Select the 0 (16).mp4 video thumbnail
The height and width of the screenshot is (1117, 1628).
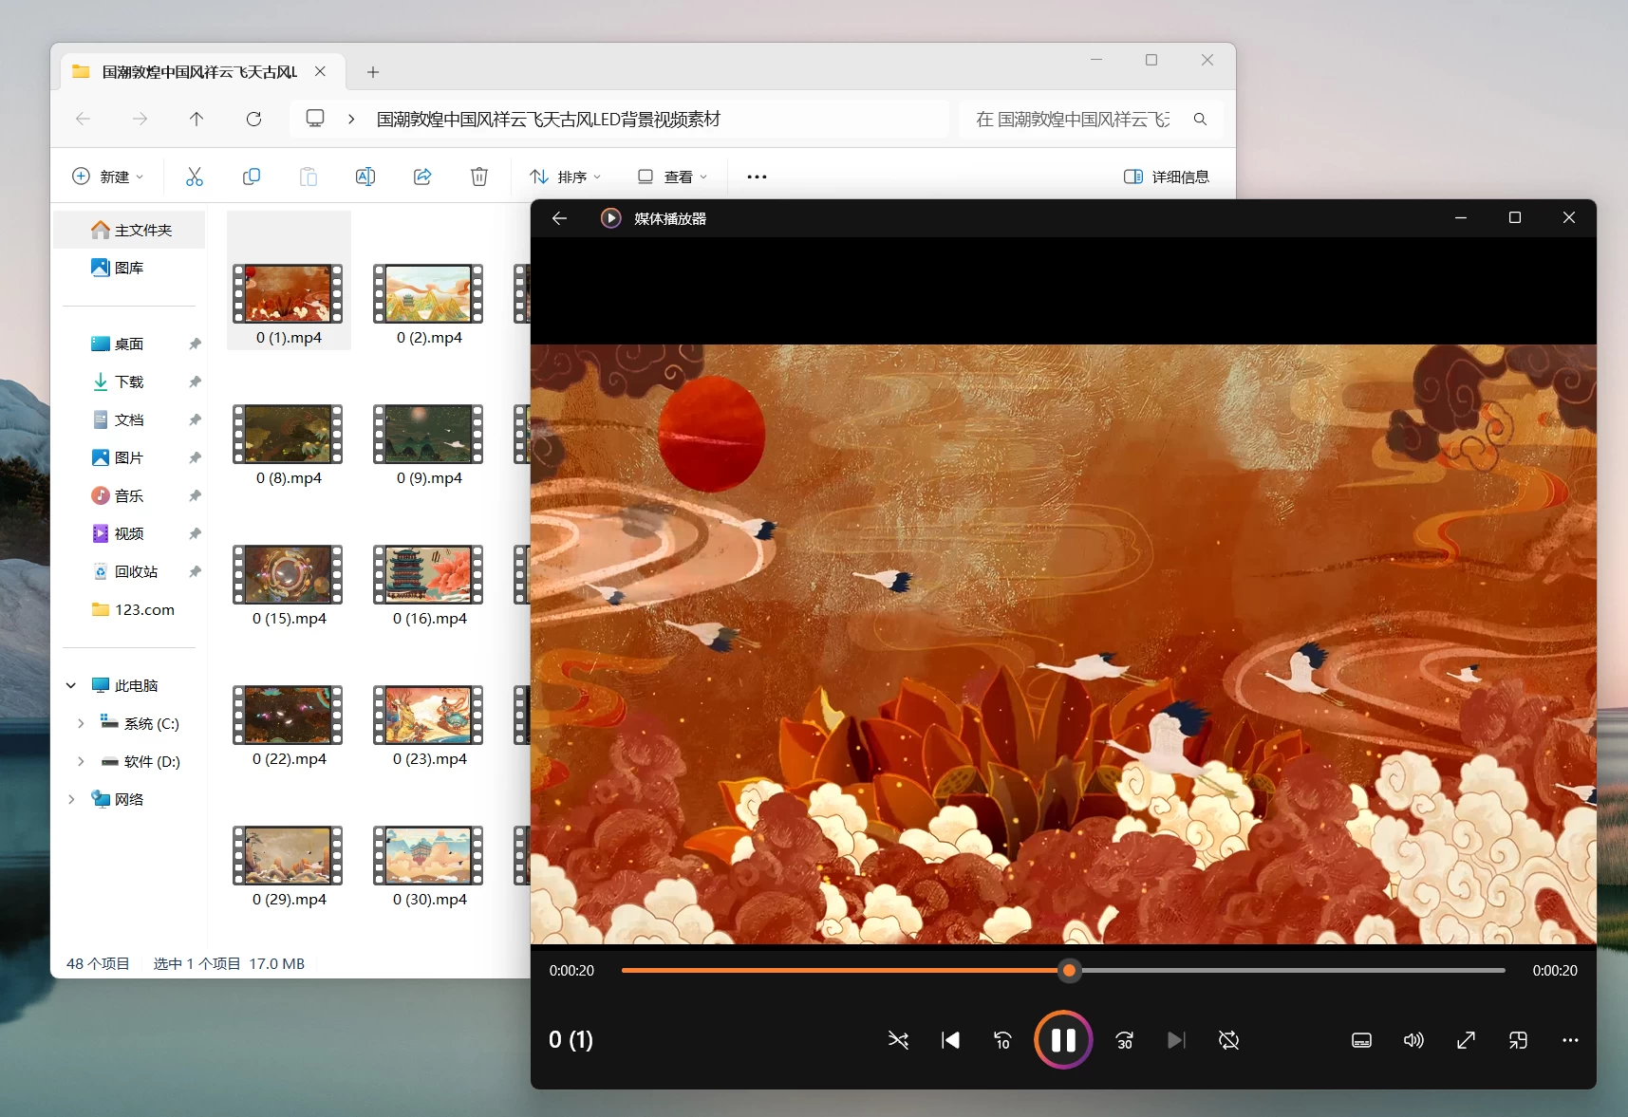click(428, 575)
